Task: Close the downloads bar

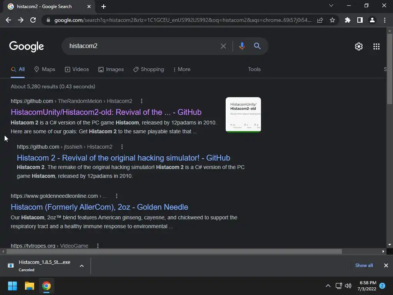Action: pyautogui.click(x=386, y=265)
